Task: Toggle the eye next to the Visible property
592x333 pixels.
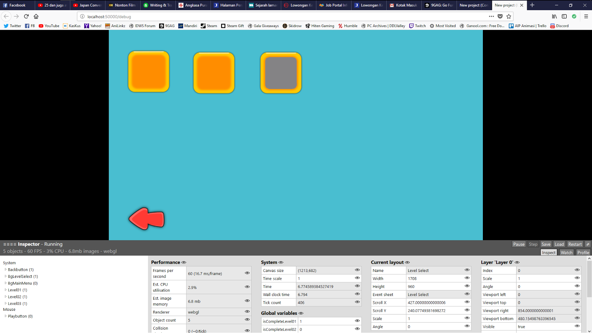Action: pos(577,326)
